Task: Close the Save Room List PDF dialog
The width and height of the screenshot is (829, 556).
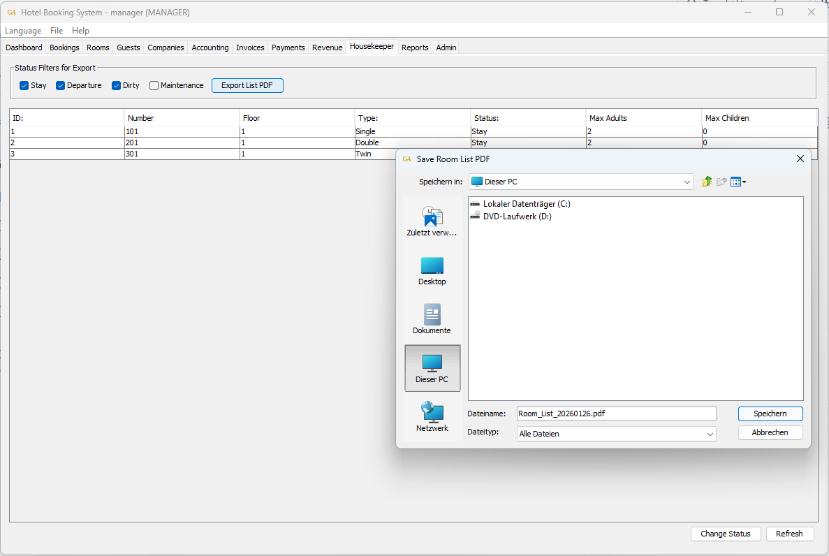Action: [x=800, y=159]
